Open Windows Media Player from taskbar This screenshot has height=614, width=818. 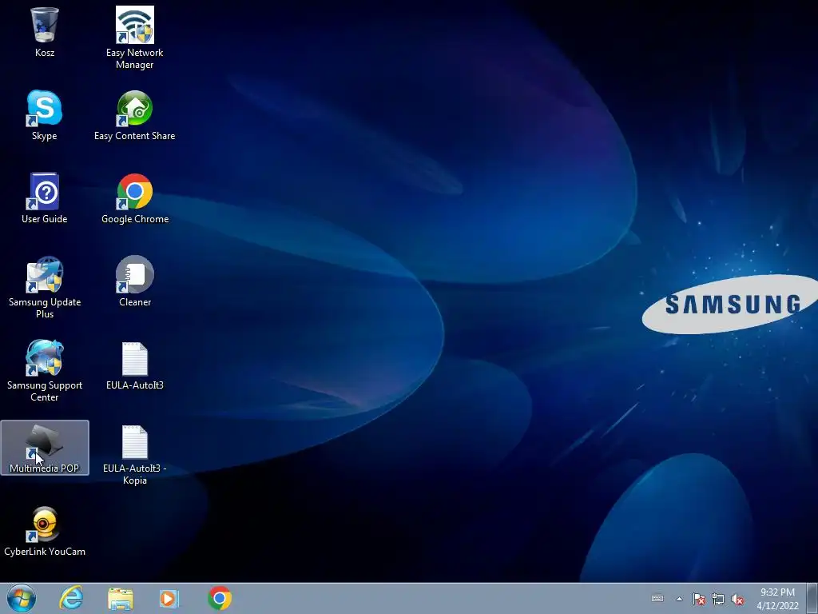point(169,598)
